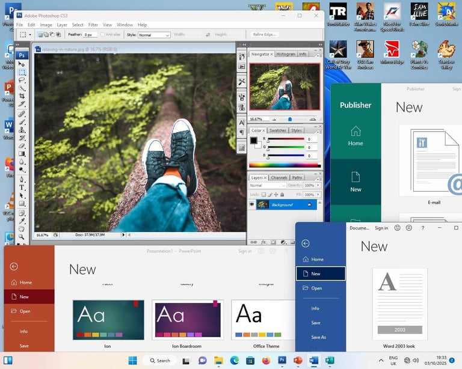This screenshot has height=369, width=462.
Task: Select the Magic Wand tool
Action: click(22, 88)
